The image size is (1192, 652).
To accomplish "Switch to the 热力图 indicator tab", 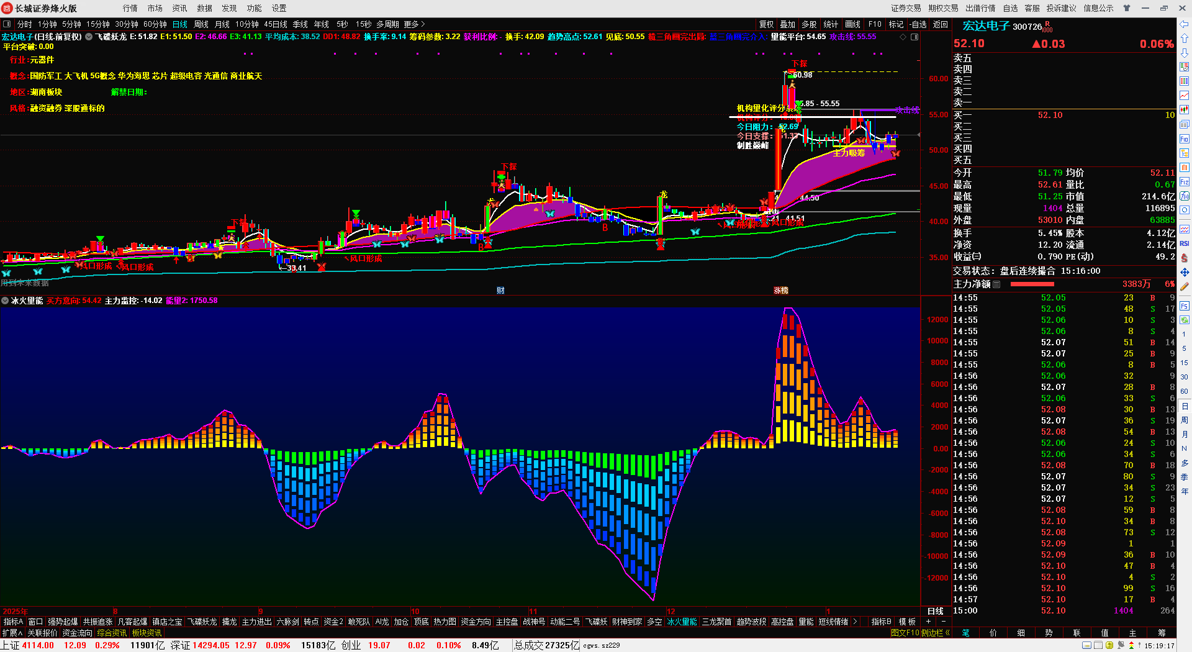I will pyautogui.click(x=445, y=622).
